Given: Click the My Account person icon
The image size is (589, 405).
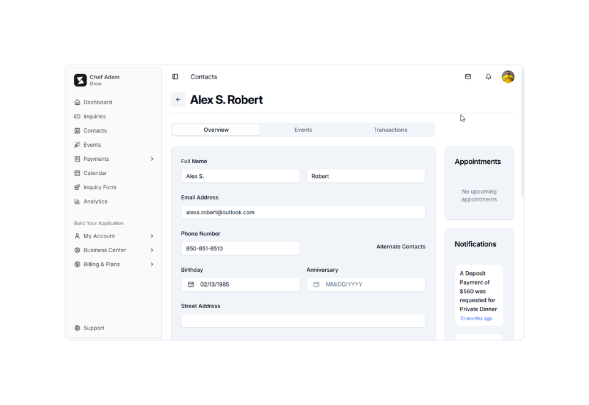Looking at the screenshot, I should pos(77,236).
